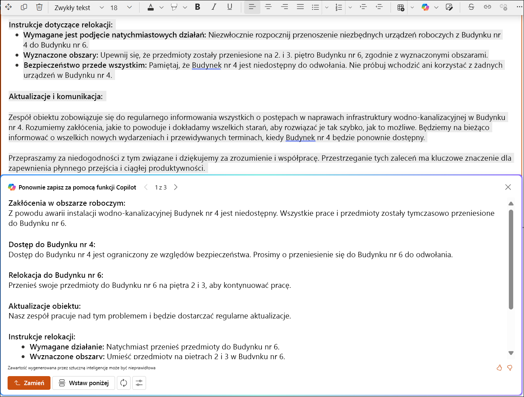524x397 pixels.
Task: Click the suggestion panel scroll up arrow
Action: point(511,204)
